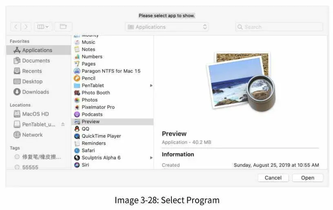Screen dimensions: 333x210
Task: Select Photo Booth in the list
Action: 96,93
